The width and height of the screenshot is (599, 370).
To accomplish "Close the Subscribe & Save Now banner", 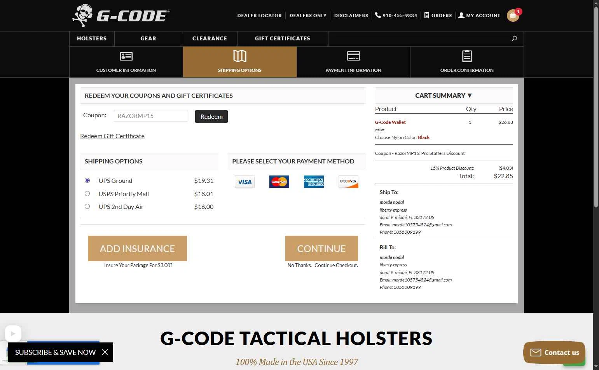I will coord(105,352).
